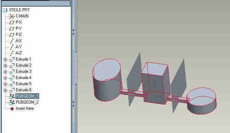Screen dimensions: 230x133
Task: Click the A-Z axis label
Action: (19, 53)
